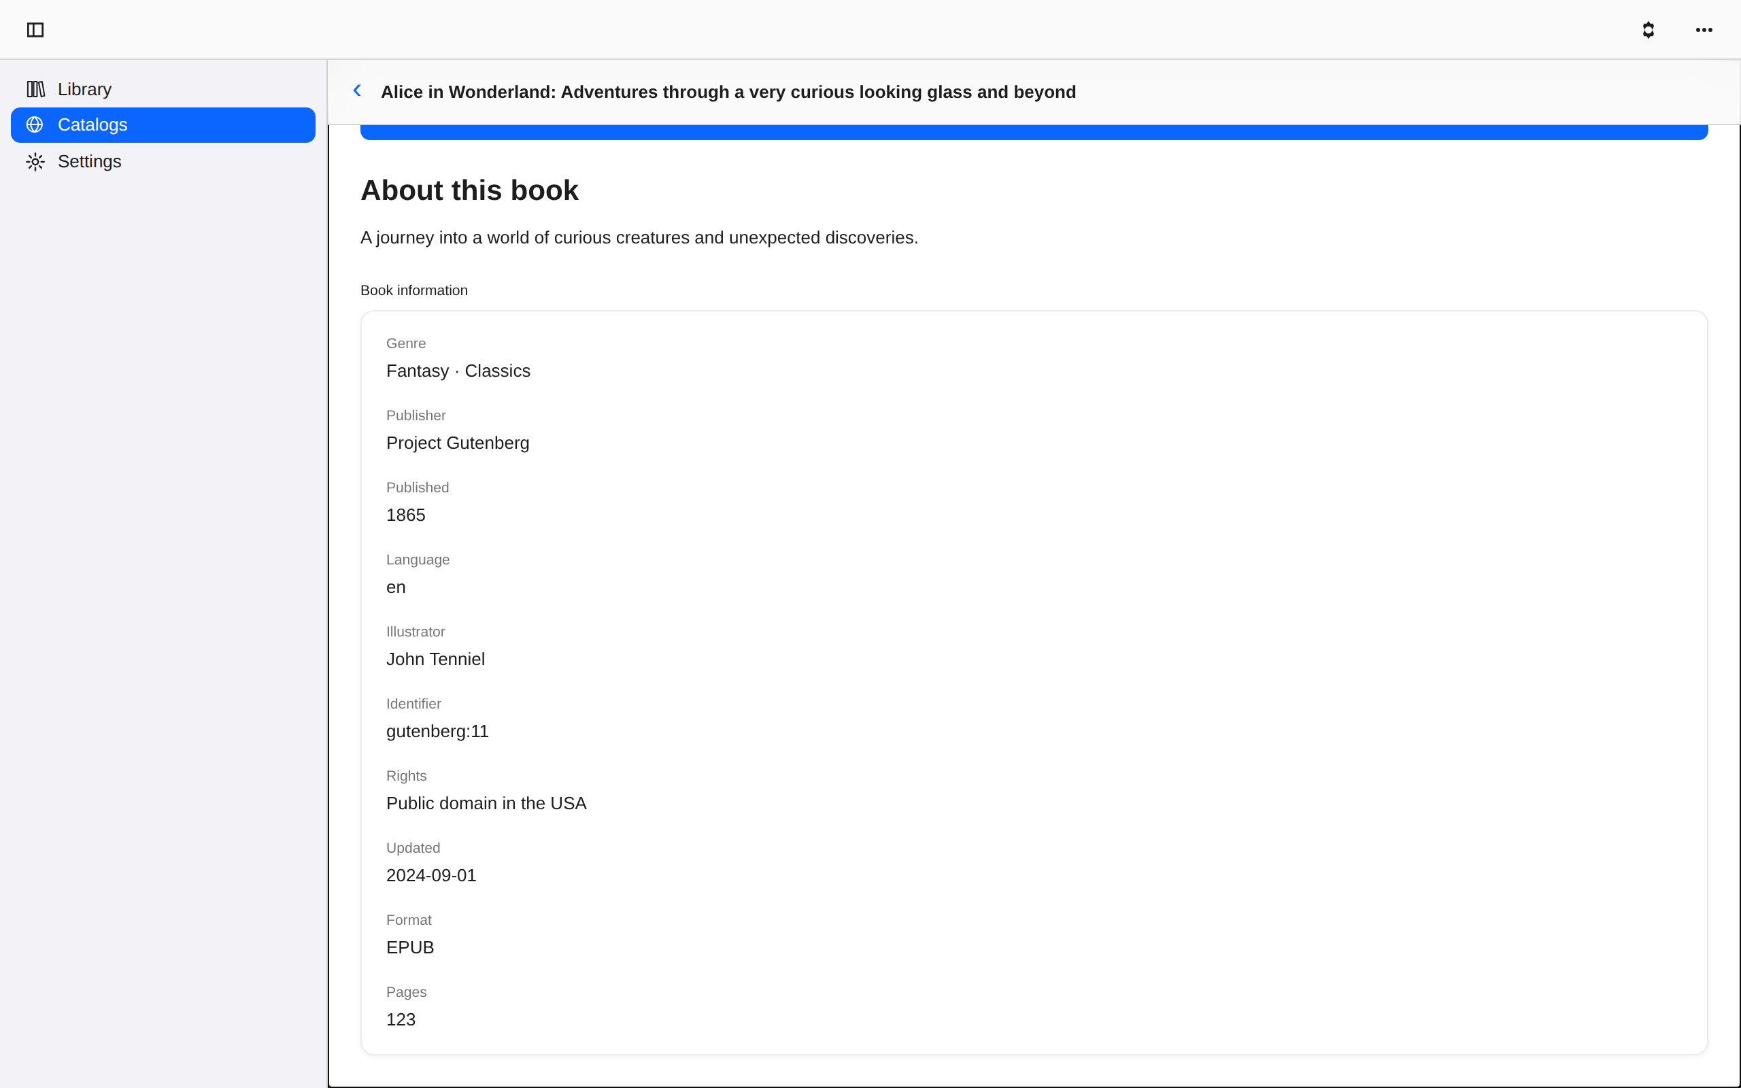Click the published year 1865
This screenshot has width=1741, height=1088.
406,515
